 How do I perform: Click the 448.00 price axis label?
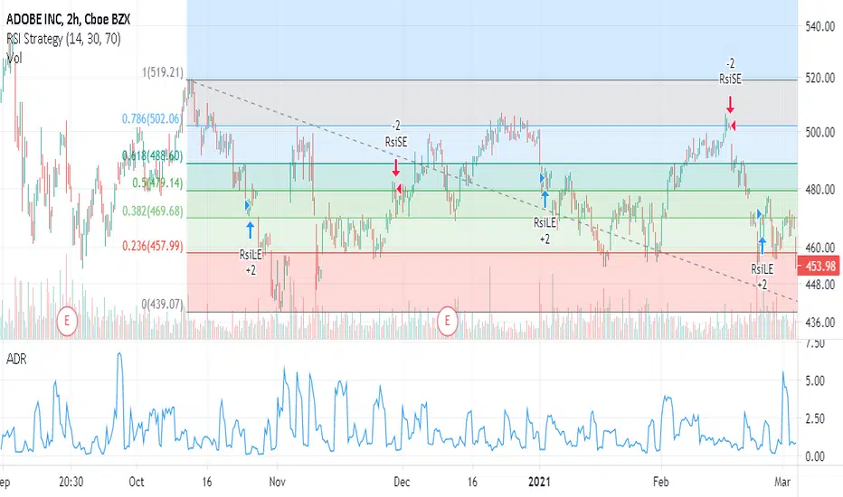point(820,285)
